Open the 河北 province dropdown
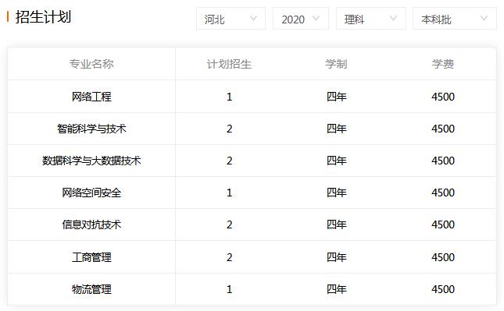The image size is (504, 311). (x=231, y=19)
